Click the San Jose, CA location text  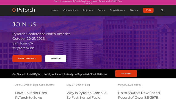pos(23,43)
